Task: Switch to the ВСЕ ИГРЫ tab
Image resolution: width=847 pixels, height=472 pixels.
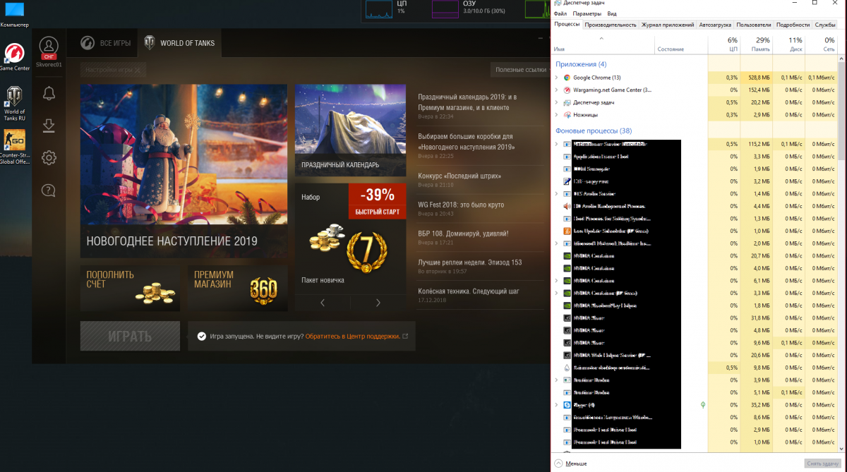Action: point(105,43)
